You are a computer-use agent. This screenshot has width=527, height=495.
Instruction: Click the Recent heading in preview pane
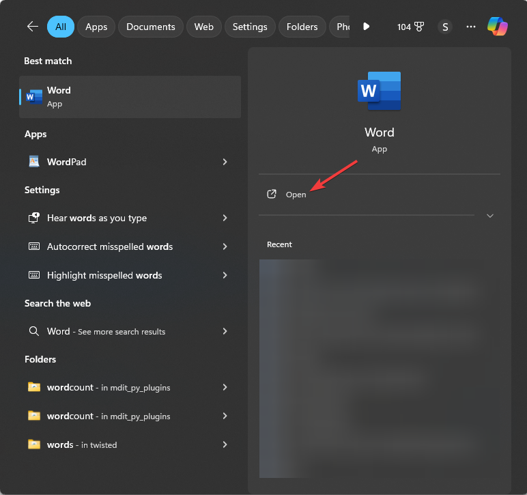click(279, 244)
